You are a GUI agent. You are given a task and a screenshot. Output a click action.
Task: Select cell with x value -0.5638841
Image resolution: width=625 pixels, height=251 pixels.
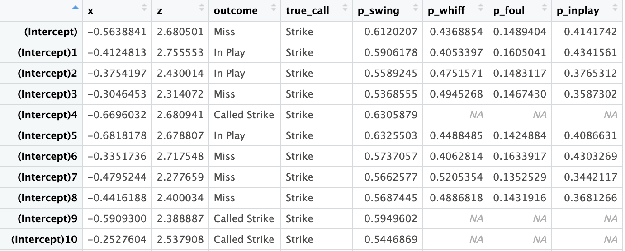[117, 32]
